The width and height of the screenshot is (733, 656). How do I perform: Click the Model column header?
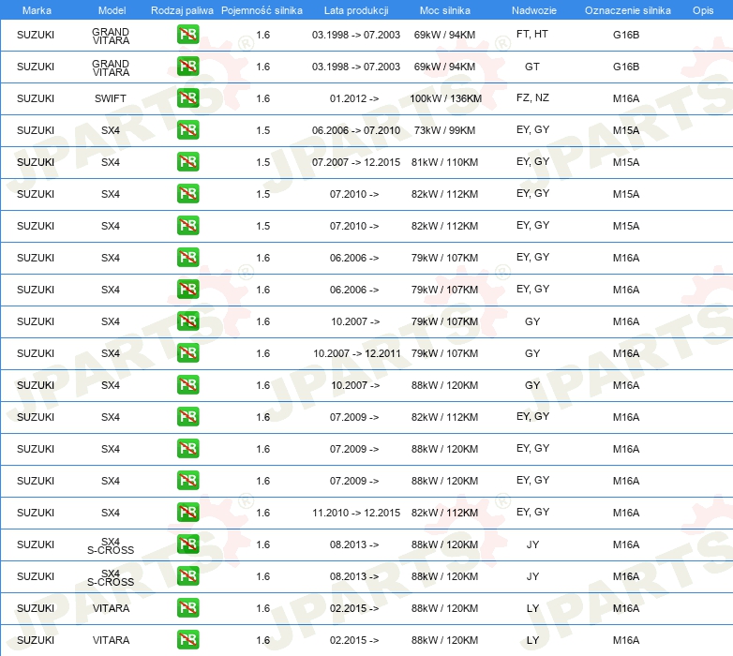point(112,10)
